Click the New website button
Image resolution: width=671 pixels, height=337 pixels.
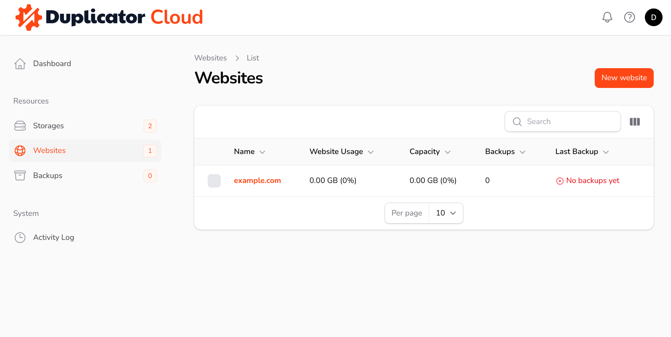point(624,78)
